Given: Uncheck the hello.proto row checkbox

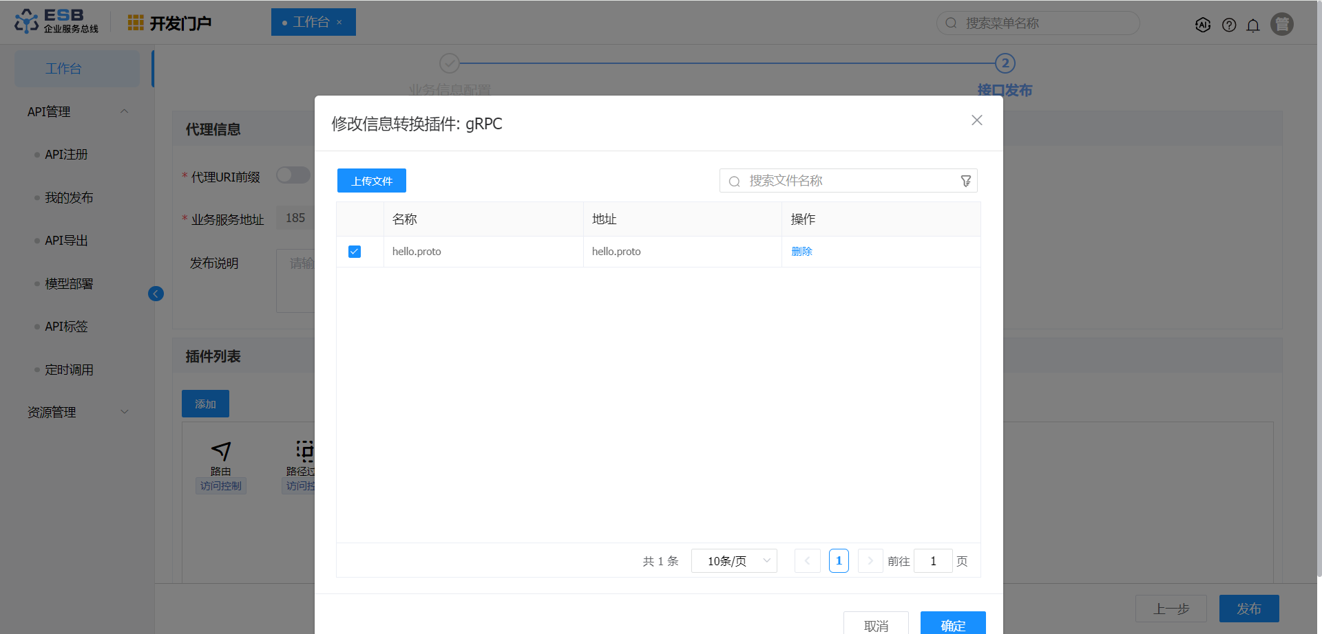Looking at the screenshot, I should point(355,252).
